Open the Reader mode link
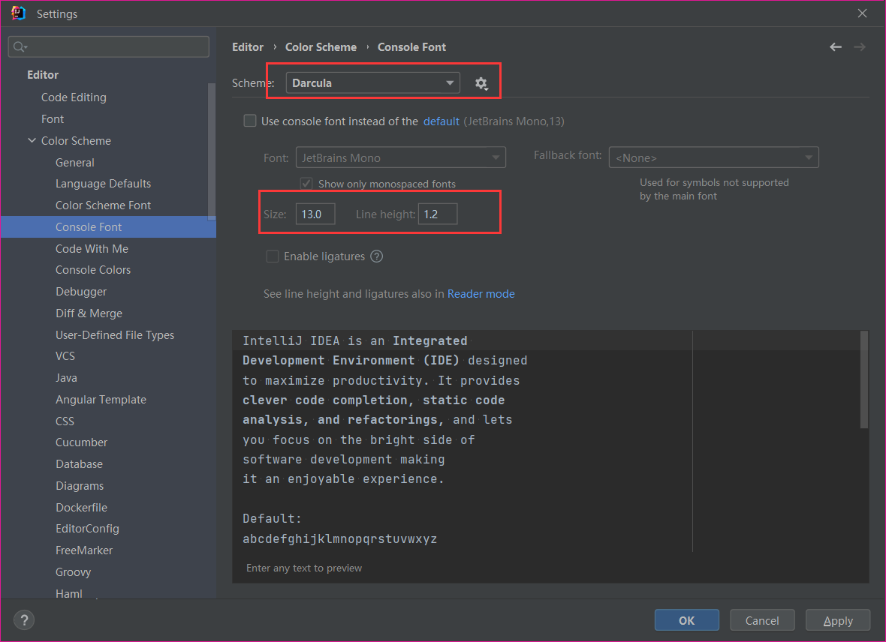The image size is (886, 642). pos(481,293)
